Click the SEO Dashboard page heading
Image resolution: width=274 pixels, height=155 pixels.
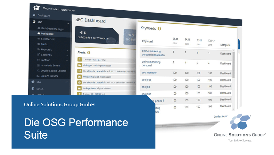tap(90, 20)
